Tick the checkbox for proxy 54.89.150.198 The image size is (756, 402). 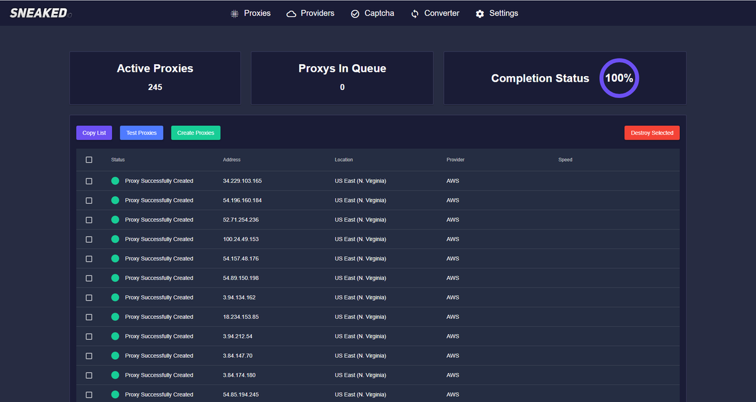click(89, 278)
